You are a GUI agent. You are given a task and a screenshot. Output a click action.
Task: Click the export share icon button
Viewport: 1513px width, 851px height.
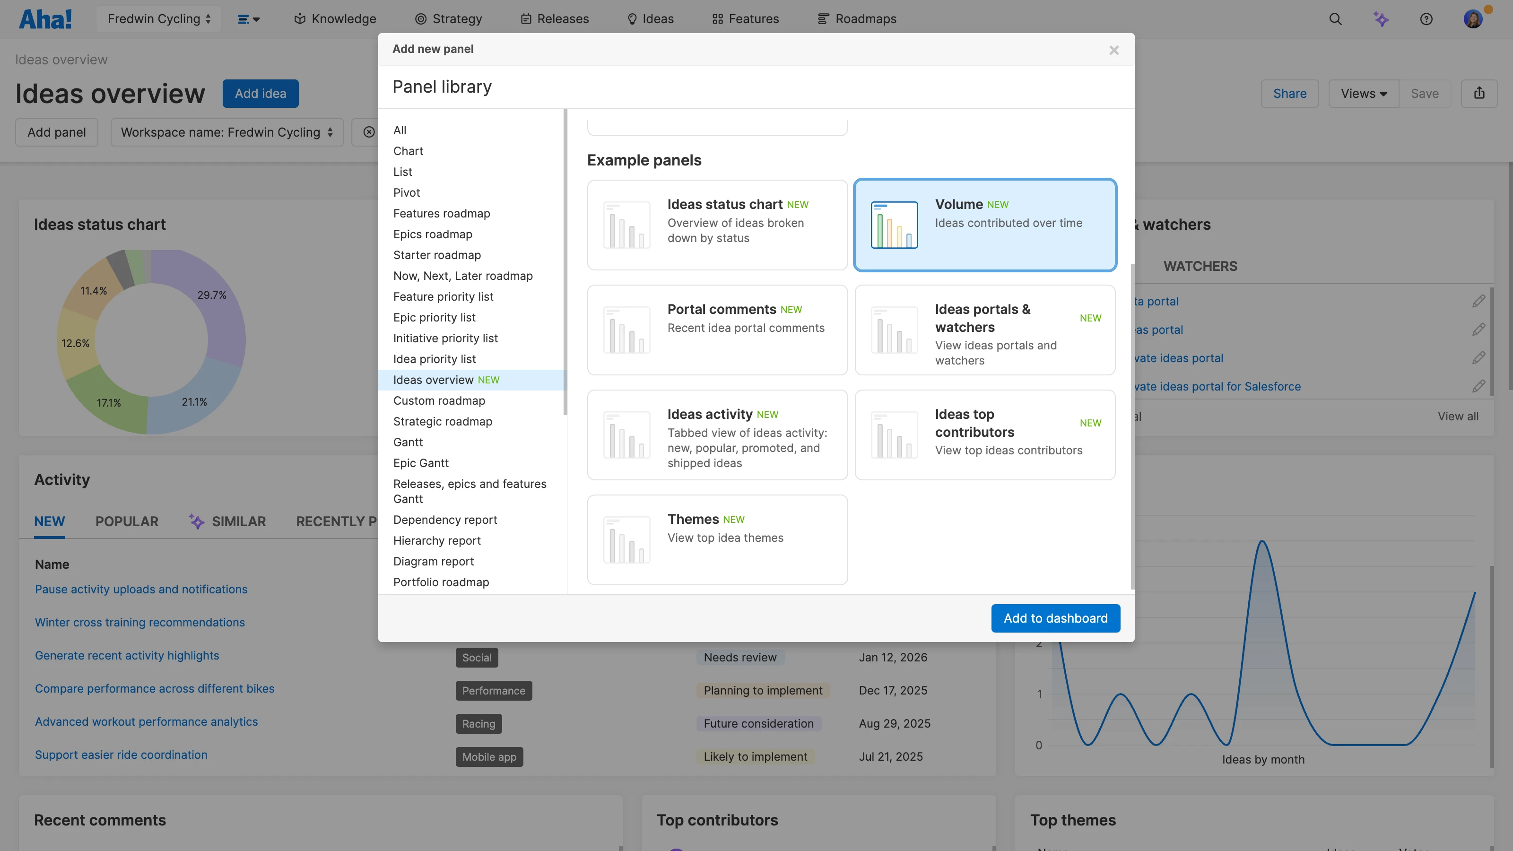pos(1479,94)
